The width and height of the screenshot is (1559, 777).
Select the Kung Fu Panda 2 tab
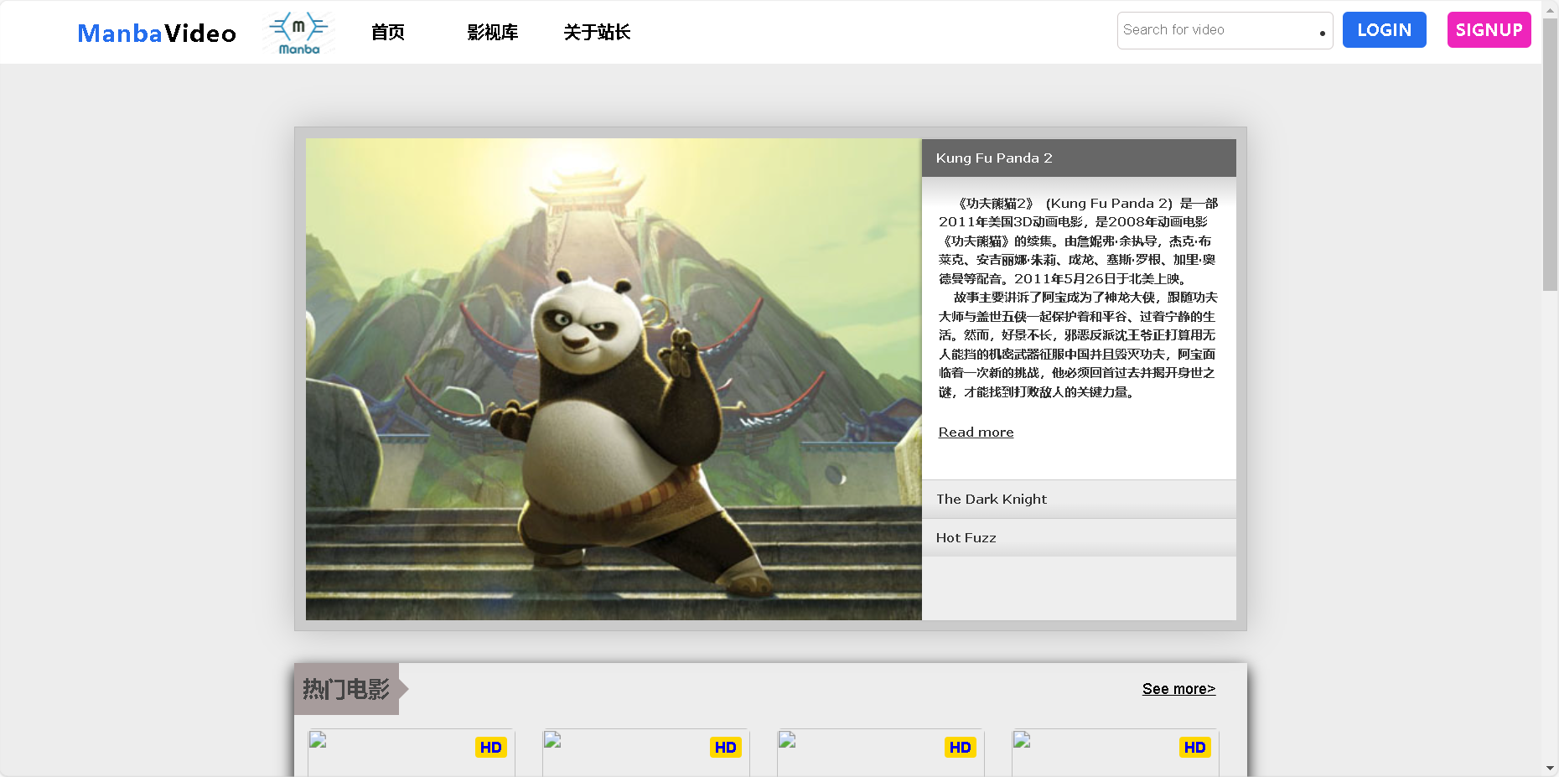click(x=1079, y=158)
